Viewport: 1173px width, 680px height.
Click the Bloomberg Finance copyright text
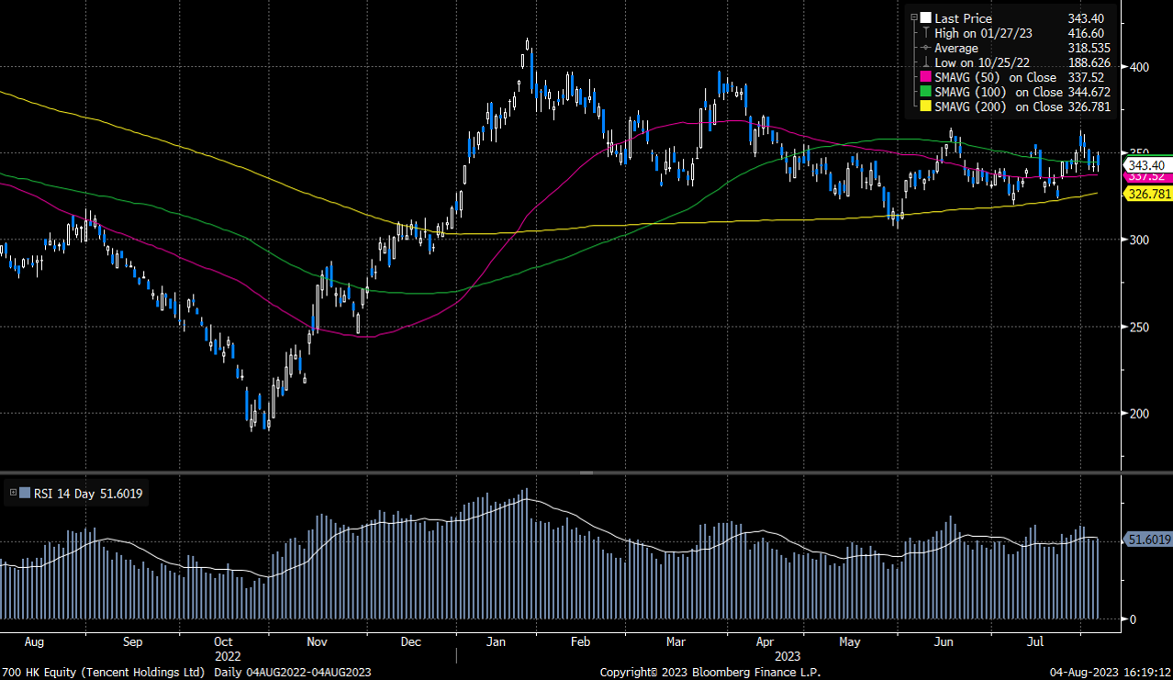(710, 671)
